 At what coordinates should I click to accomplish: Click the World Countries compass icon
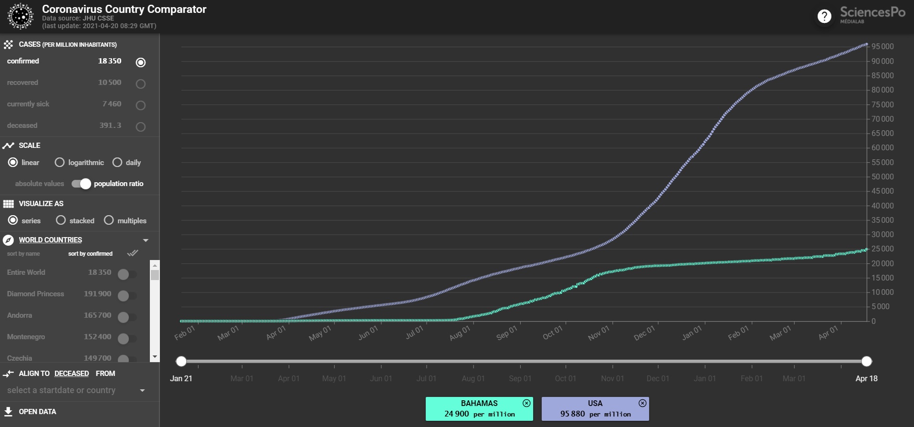[x=8, y=240]
